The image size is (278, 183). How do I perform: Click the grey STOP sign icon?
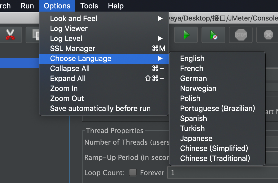pos(241,35)
